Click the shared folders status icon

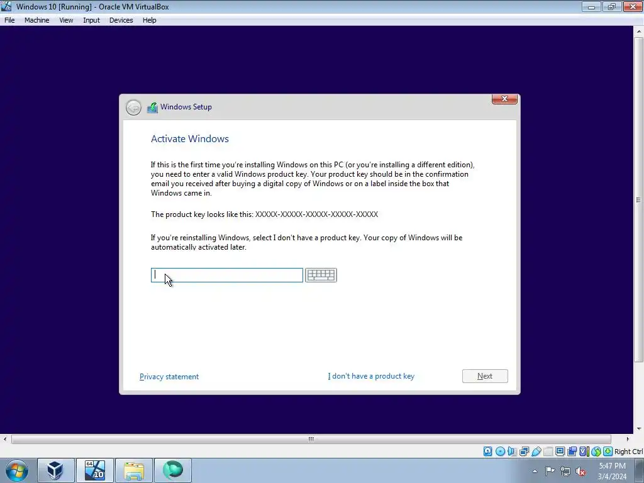[548, 452]
